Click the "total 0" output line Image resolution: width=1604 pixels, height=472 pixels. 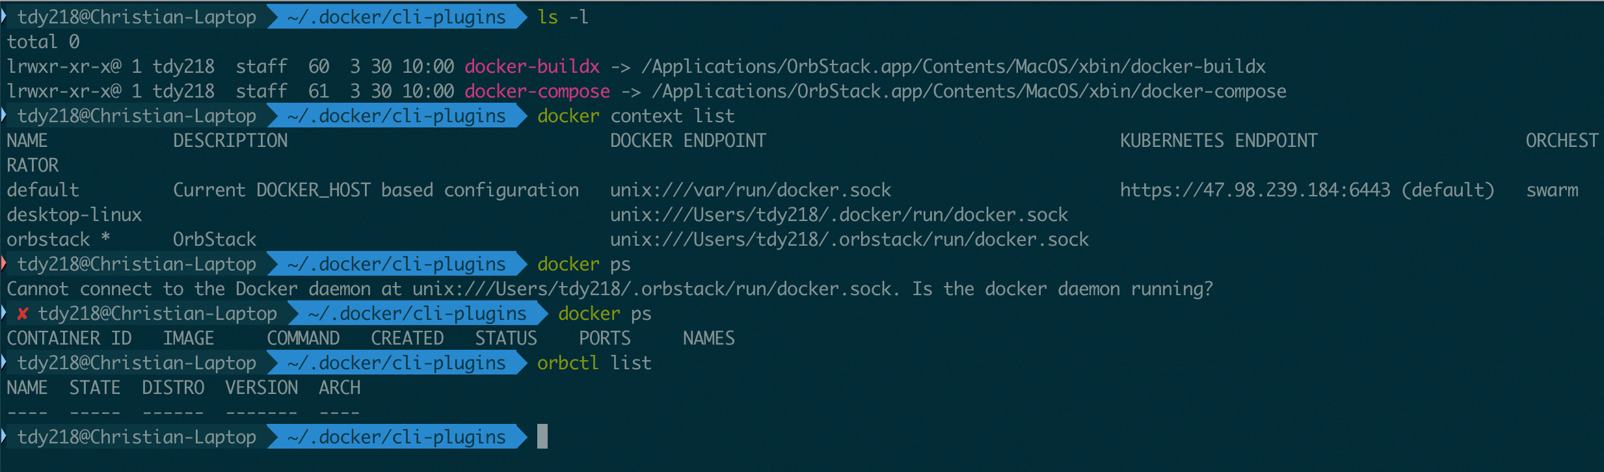[43, 42]
